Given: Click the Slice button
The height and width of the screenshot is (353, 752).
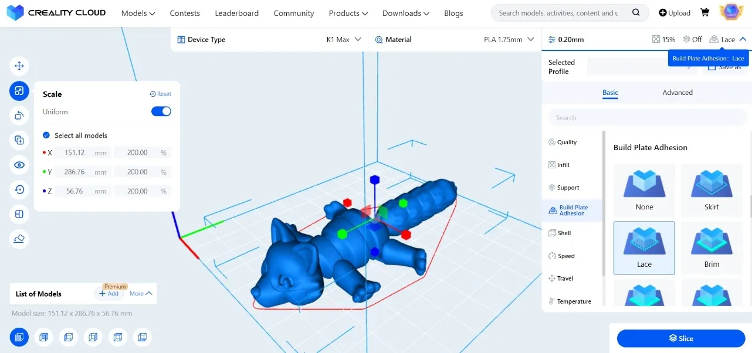Looking at the screenshot, I should 680,338.
